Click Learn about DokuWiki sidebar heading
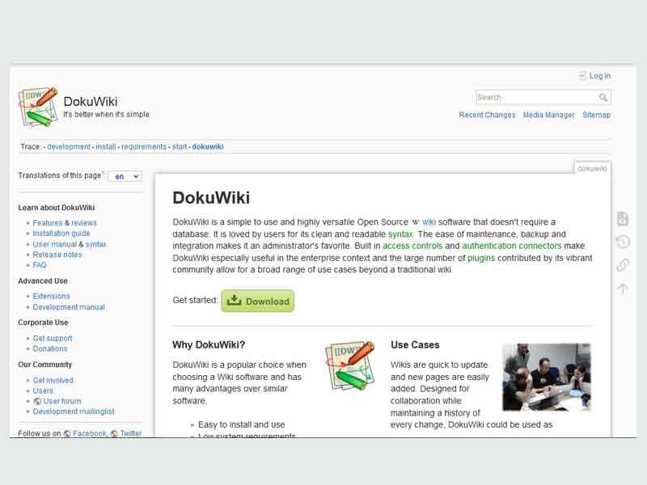647x485 pixels. [56, 208]
